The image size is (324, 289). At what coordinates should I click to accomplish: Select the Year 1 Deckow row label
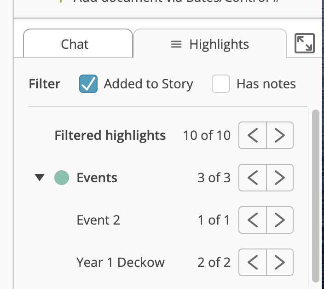point(121,262)
